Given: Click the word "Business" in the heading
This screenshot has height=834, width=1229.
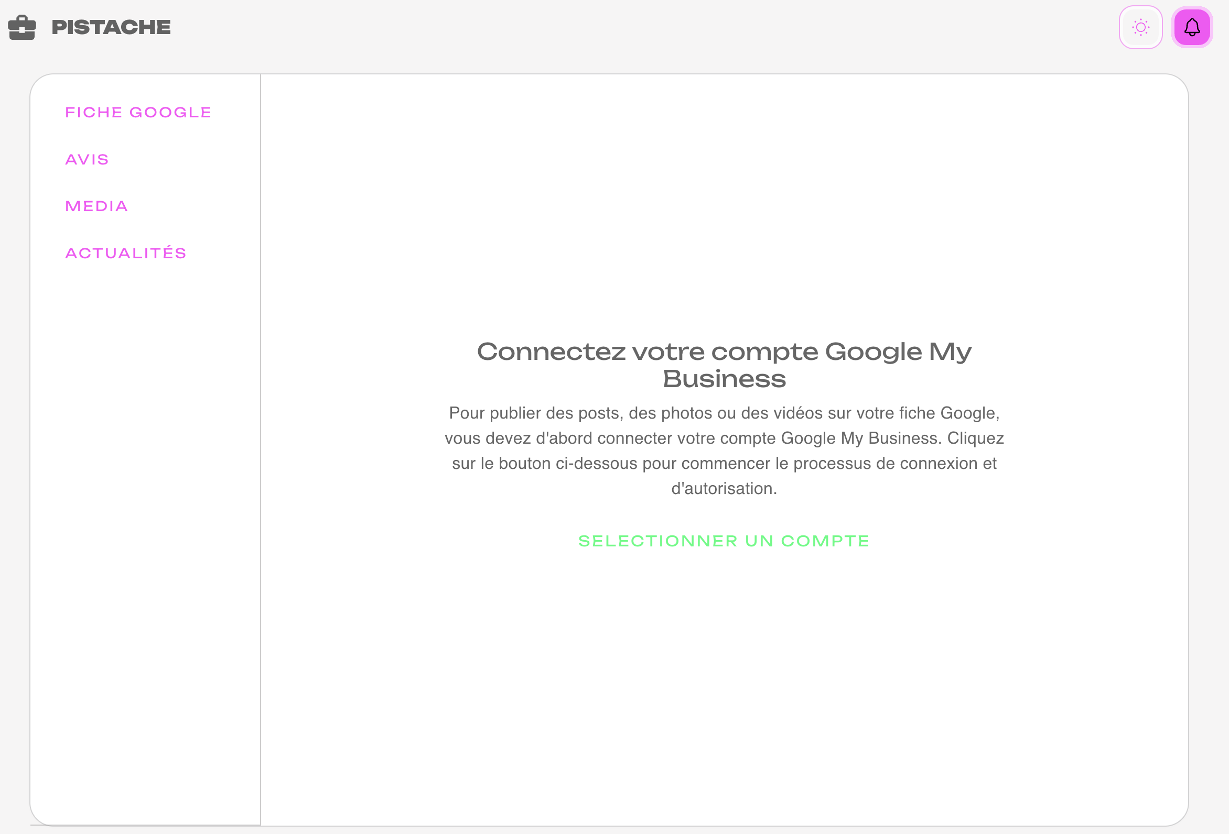Looking at the screenshot, I should point(724,379).
